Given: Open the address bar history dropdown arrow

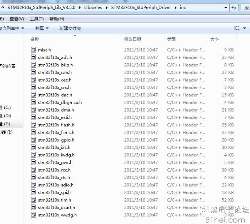Looking at the screenshot, I should click(226, 8).
